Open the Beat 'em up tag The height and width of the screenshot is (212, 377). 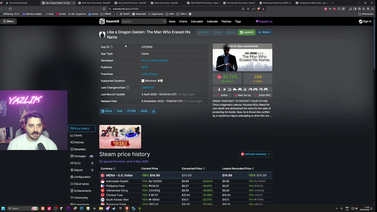(243, 95)
